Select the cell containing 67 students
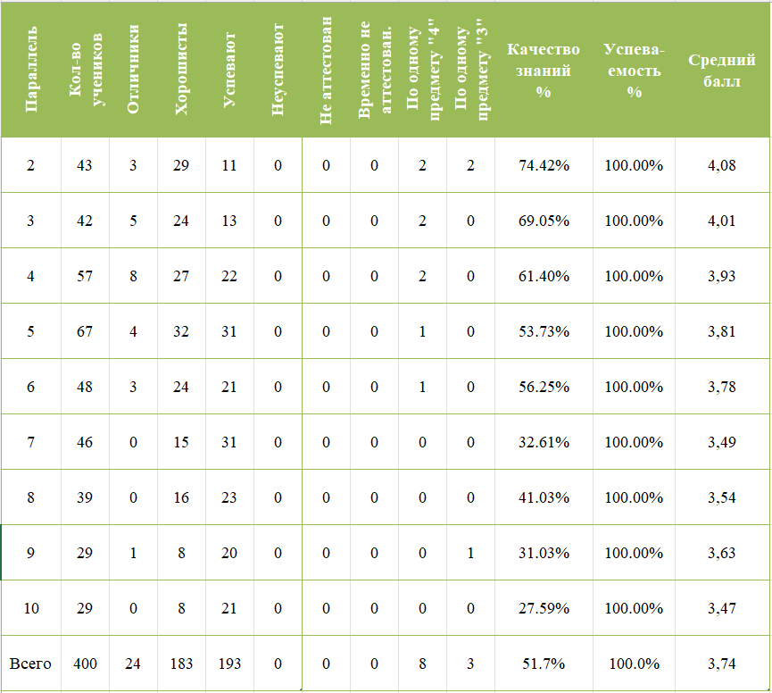 tap(86, 331)
